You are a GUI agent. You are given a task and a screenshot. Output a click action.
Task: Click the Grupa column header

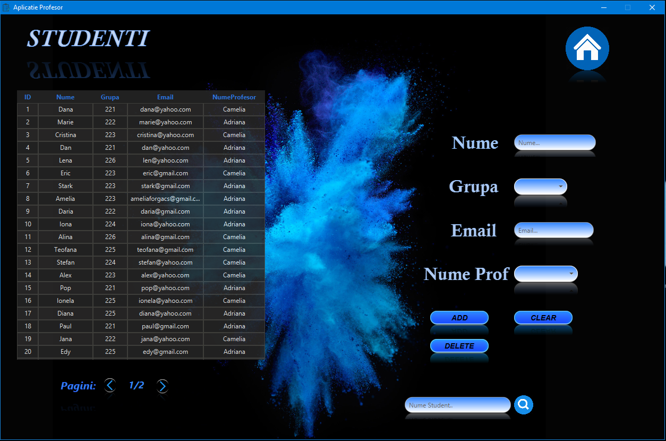coord(110,97)
